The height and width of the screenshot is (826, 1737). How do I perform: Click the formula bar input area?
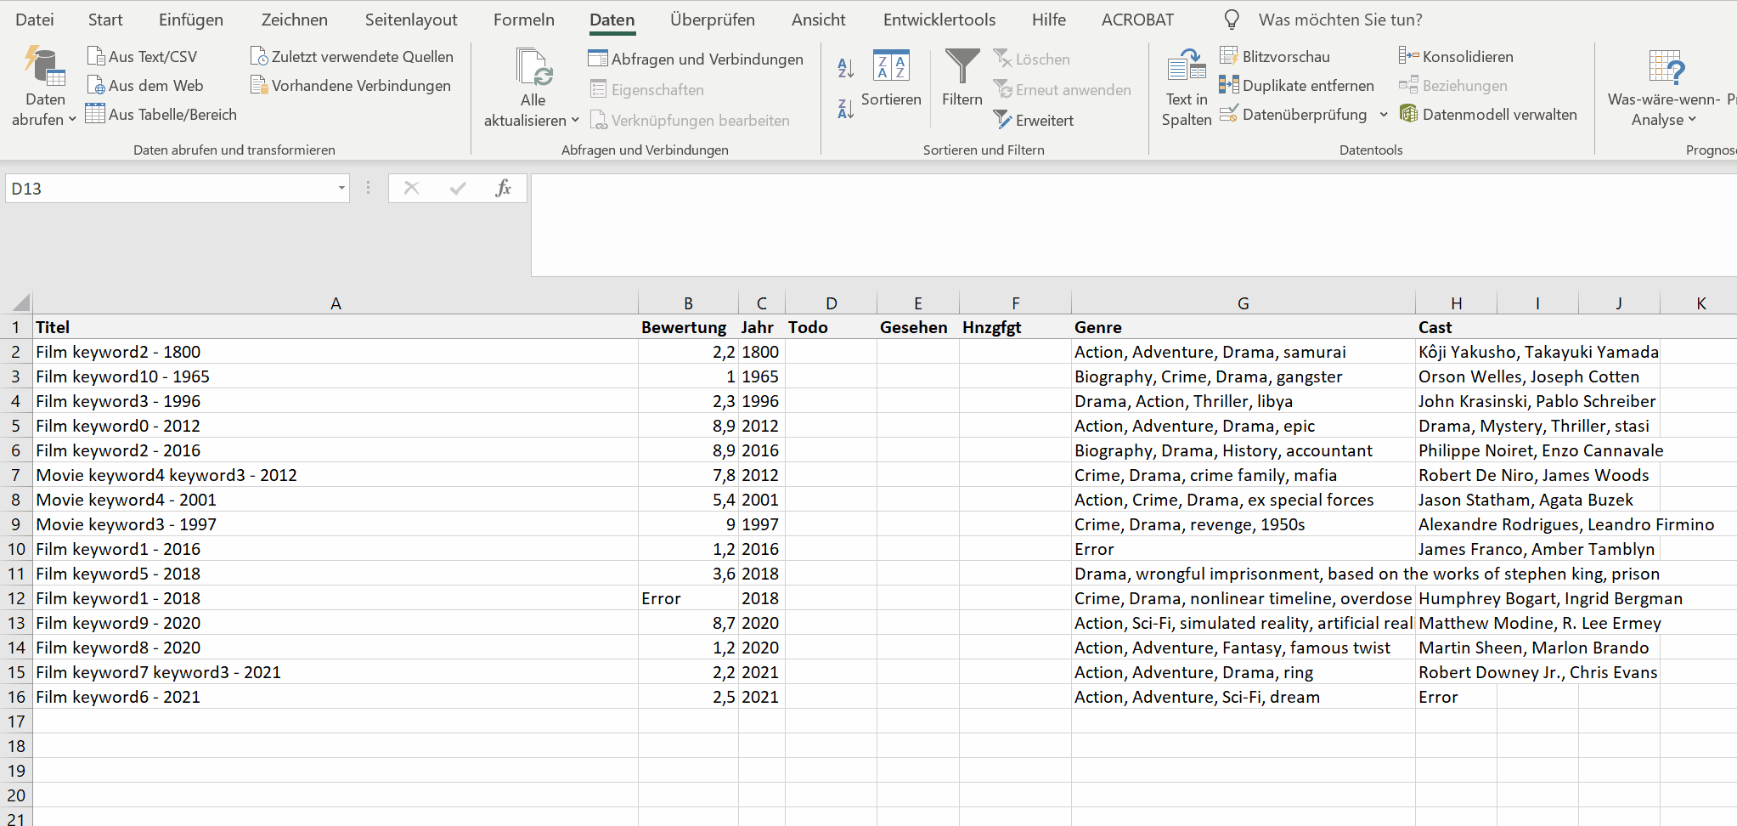pos(1134,225)
